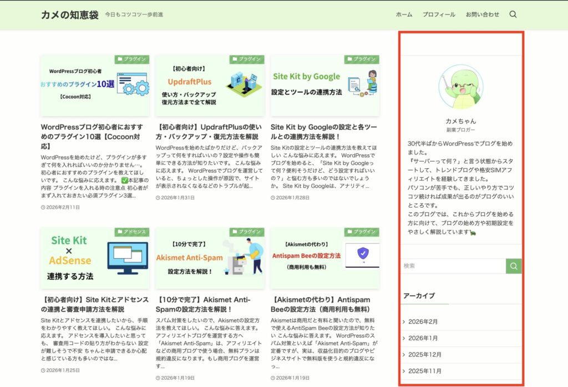This screenshot has height=387, width=568.
Task: Open the header search magnifier icon
Action: click(513, 14)
